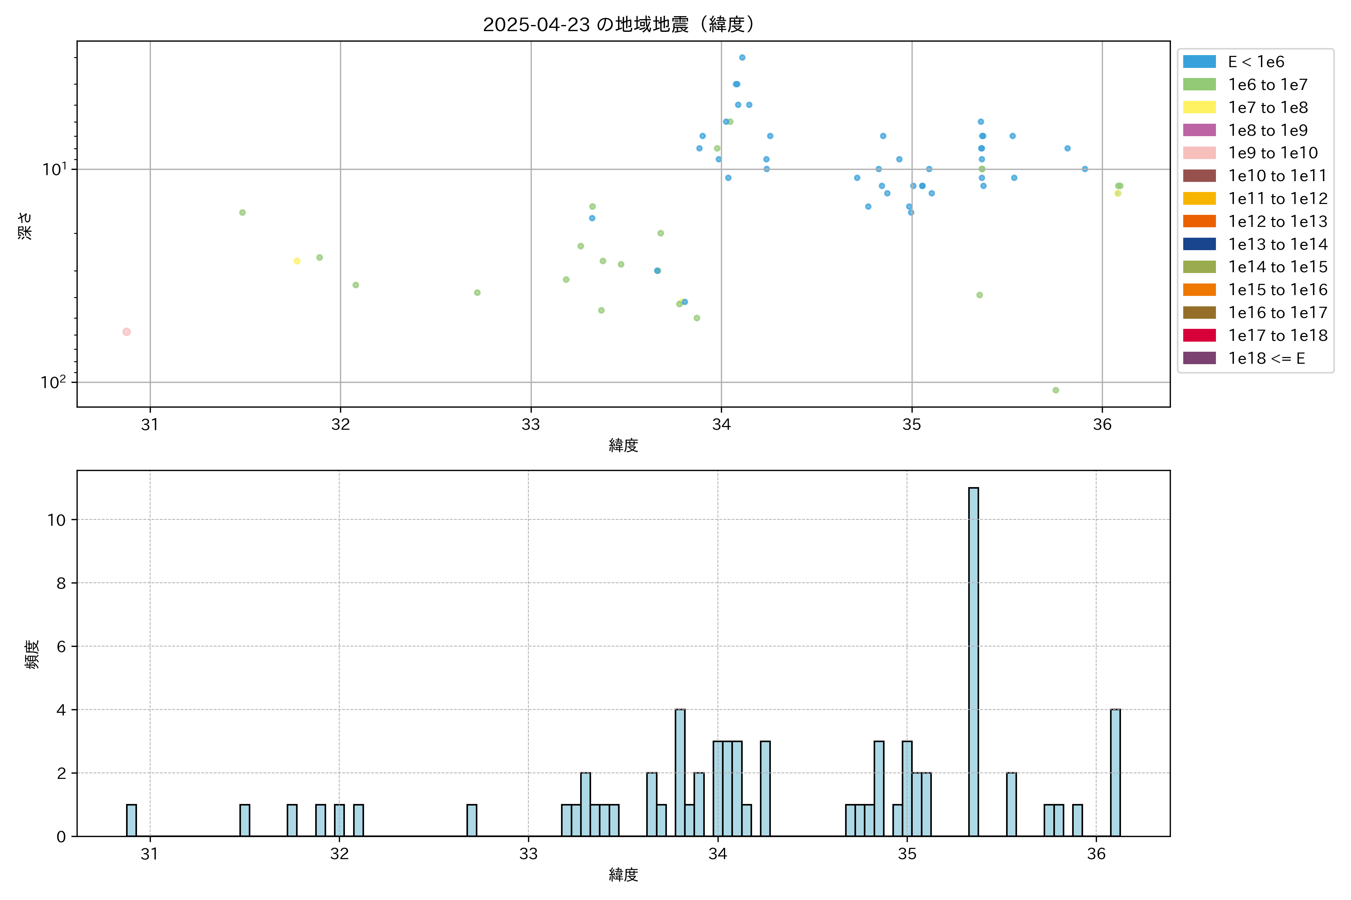1351x900 pixels.
Task: Click the pink scatter point near latitude 30.9
Action: [x=126, y=332]
